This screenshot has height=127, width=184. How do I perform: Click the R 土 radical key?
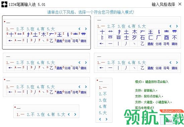click(x=34, y=34)
